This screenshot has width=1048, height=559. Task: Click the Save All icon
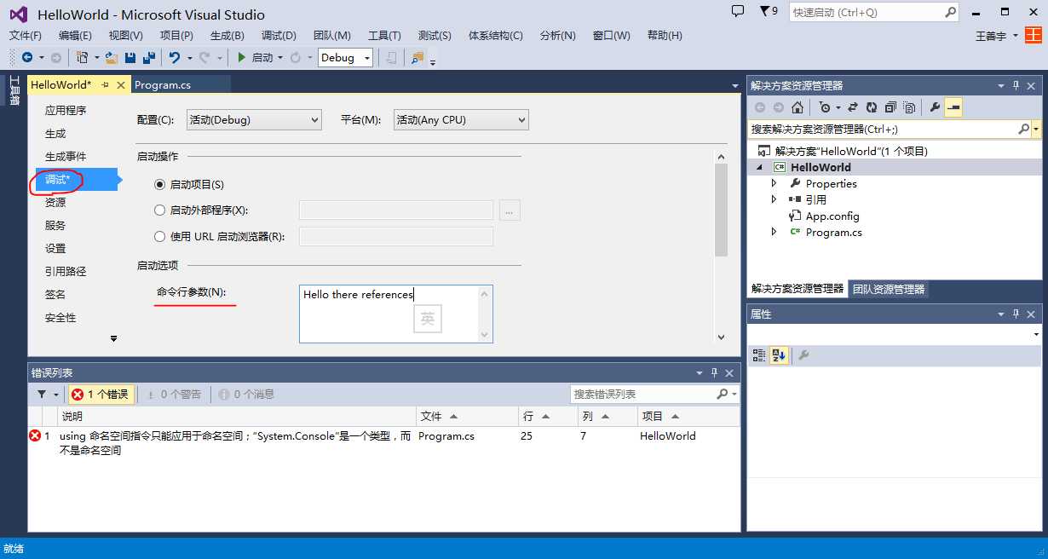(148, 57)
